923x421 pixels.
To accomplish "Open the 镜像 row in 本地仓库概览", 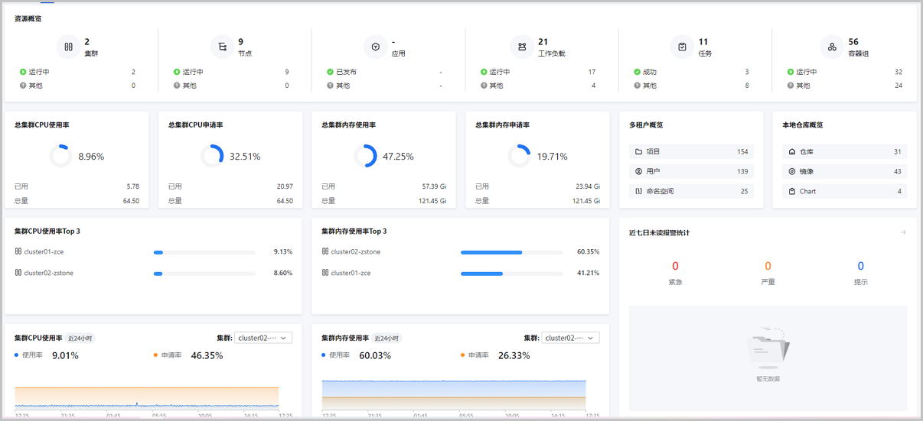I will [x=845, y=172].
